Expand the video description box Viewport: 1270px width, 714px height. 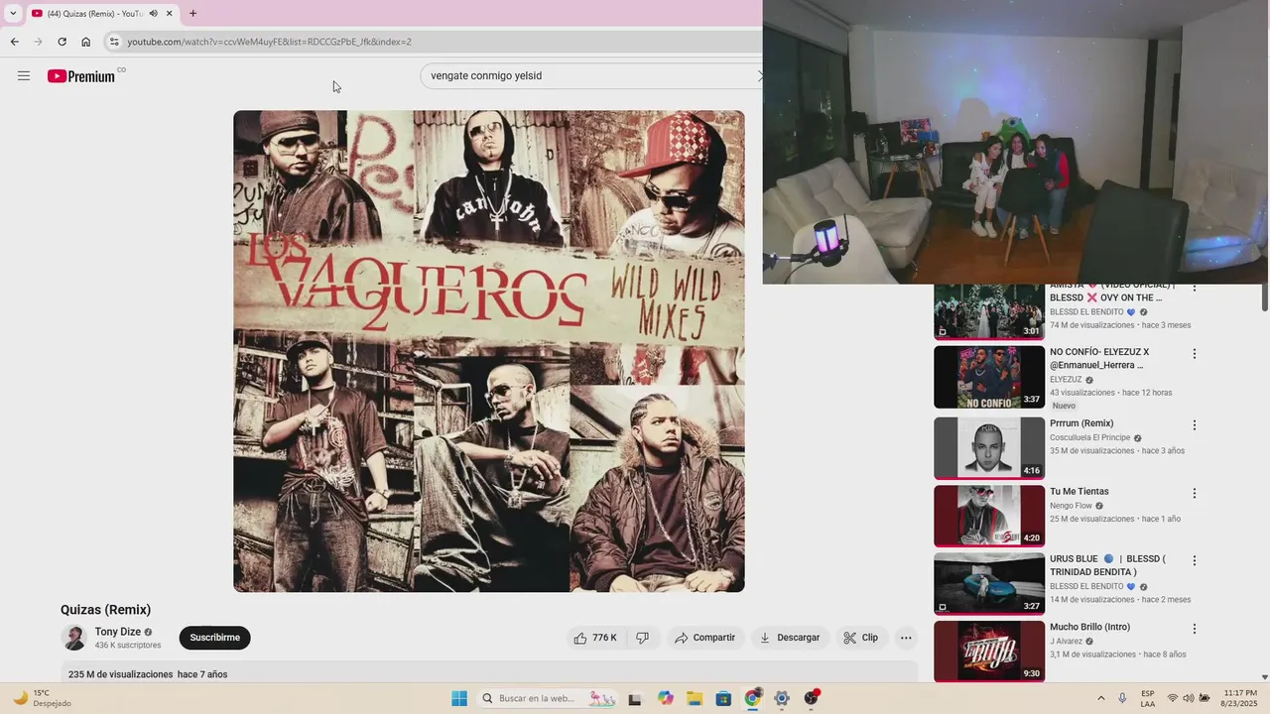(489, 673)
